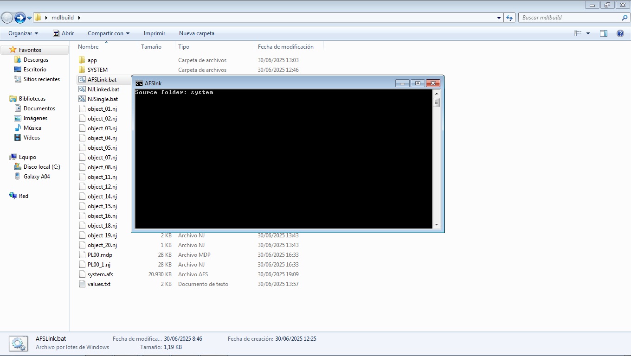
Task: Click the Archivo MDP type cell
Action: pos(194,255)
